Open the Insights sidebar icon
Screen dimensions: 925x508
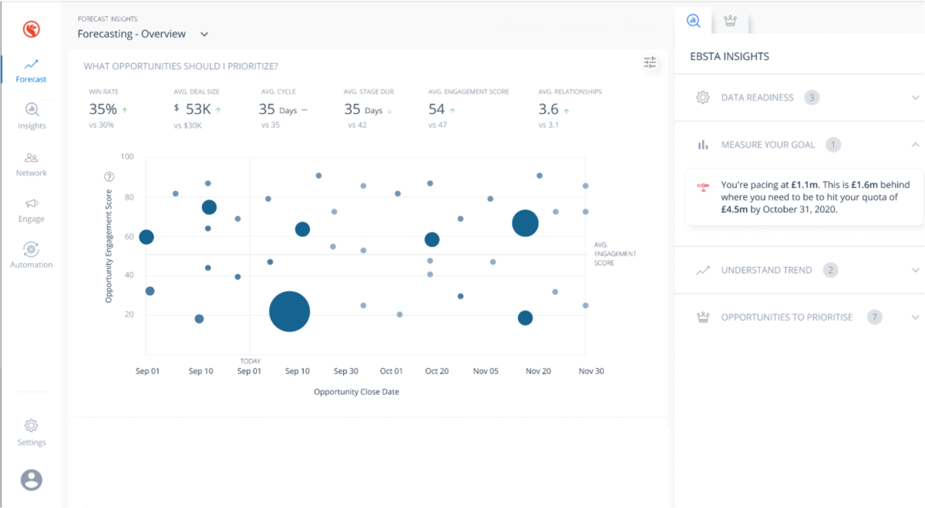pos(32,115)
